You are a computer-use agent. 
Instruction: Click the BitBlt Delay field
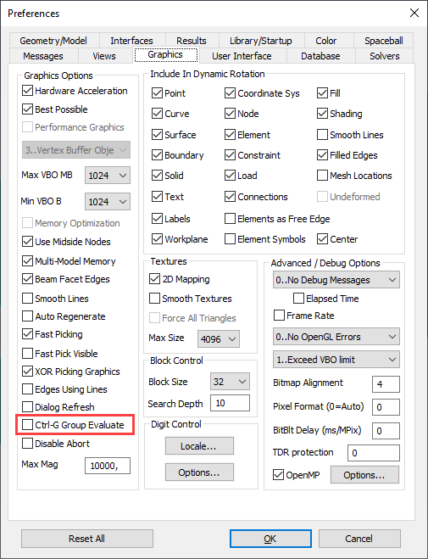point(386,431)
